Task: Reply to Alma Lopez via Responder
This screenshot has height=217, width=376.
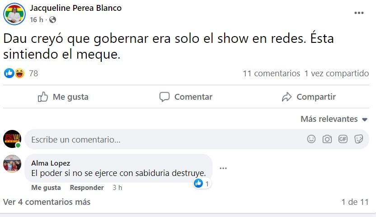Action: 87,188
